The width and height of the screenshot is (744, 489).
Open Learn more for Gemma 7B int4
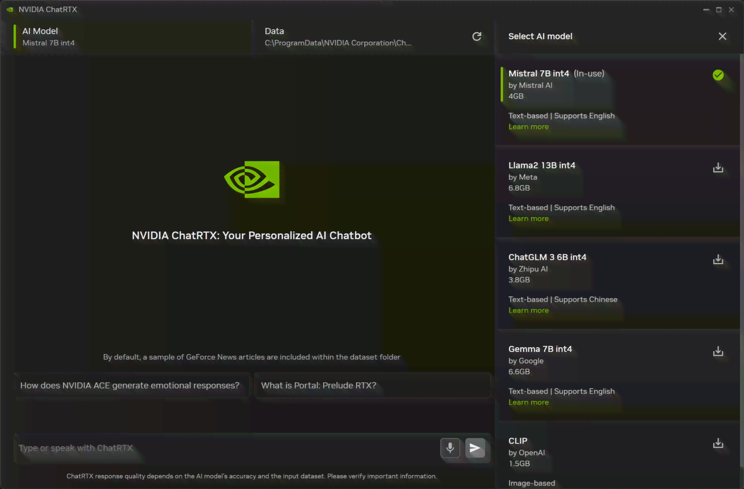coord(528,402)
